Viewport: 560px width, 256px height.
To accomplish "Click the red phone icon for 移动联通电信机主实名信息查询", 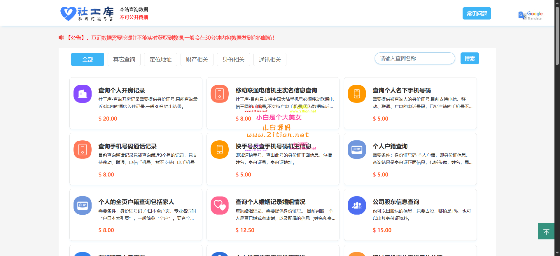I will (220, 94).
